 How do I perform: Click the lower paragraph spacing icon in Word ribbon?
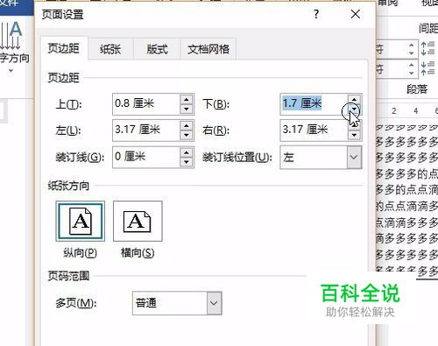point(427,68)
